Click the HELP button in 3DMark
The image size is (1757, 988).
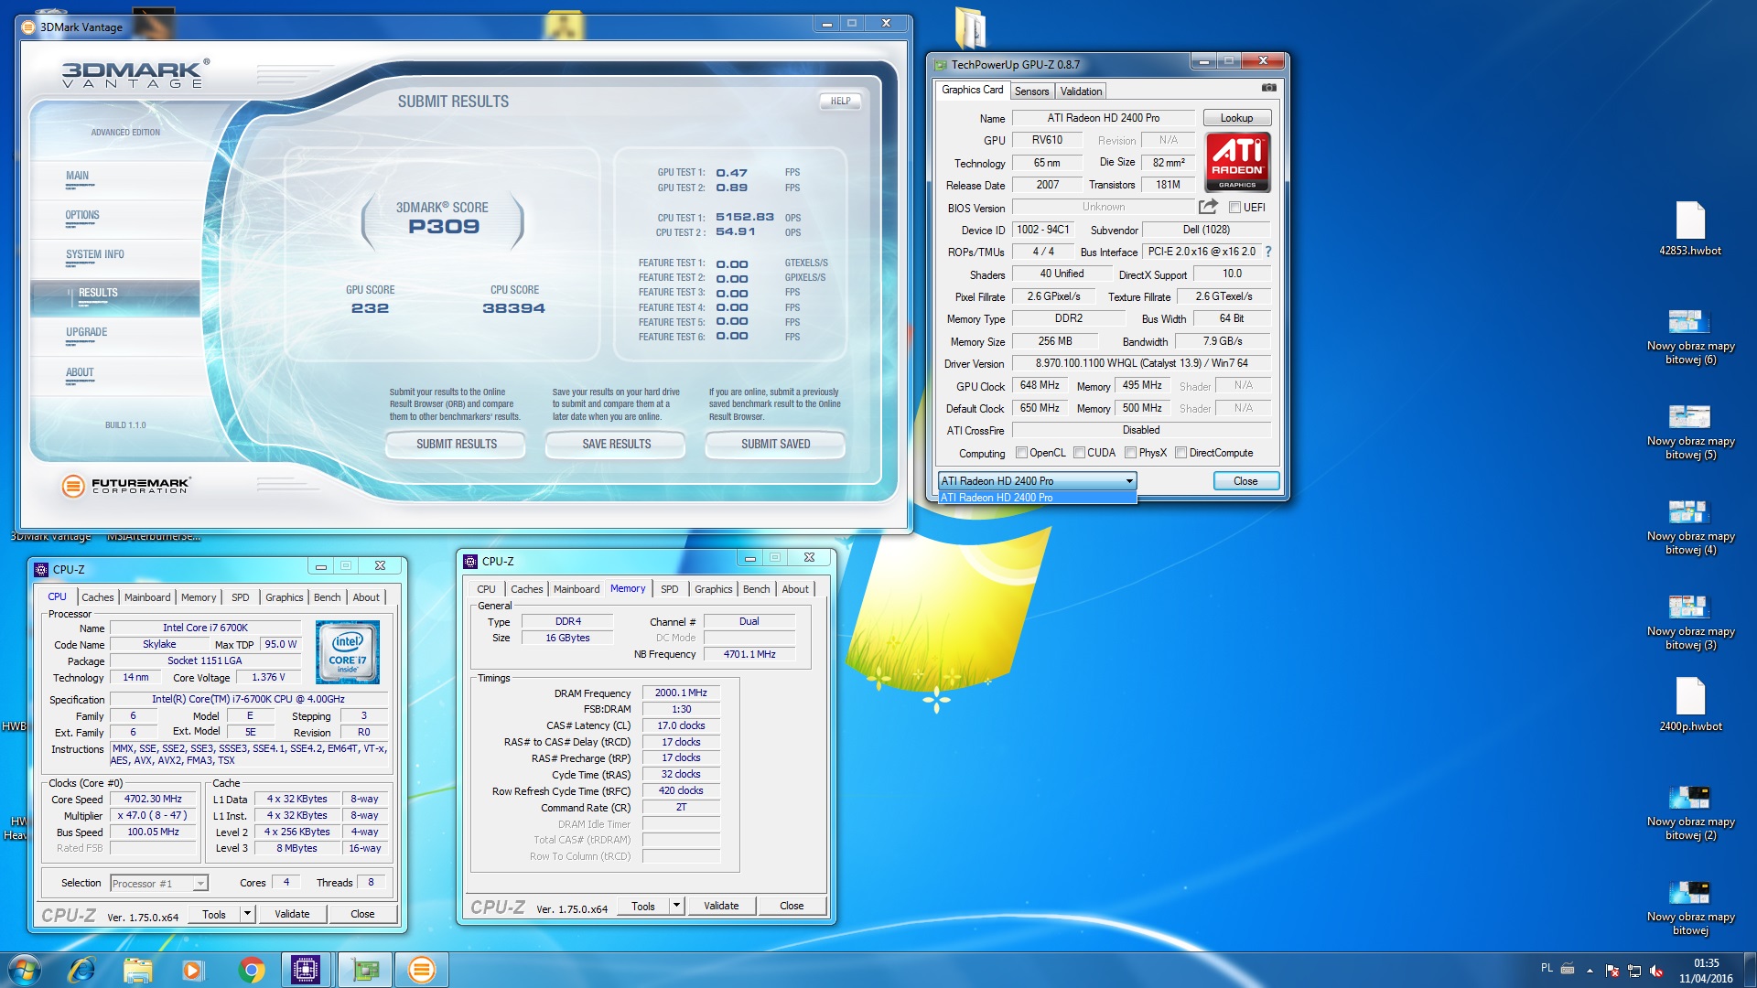tap(840, 102)
